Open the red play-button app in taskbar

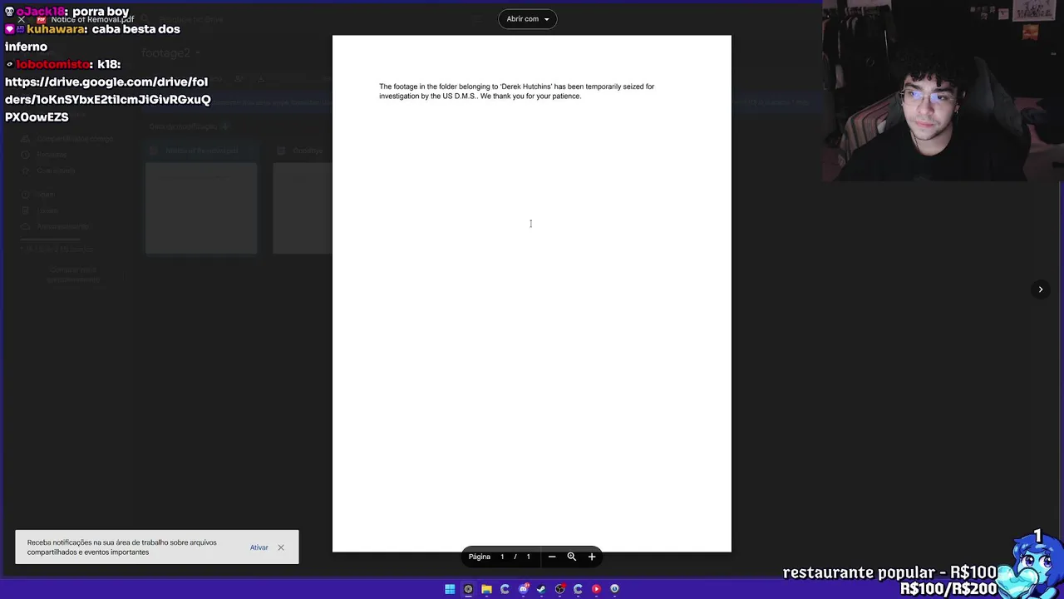click(596, 589)
